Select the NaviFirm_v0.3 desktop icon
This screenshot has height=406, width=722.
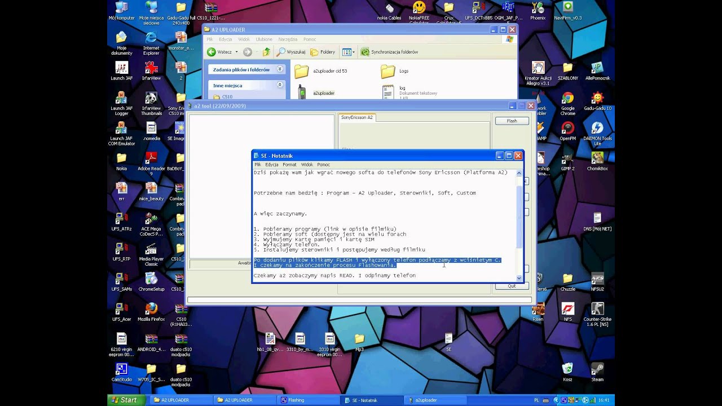tap(567, 10)
